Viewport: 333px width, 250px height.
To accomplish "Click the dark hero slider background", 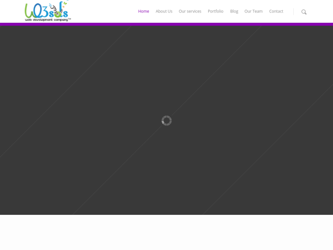I will coord(92,162).
